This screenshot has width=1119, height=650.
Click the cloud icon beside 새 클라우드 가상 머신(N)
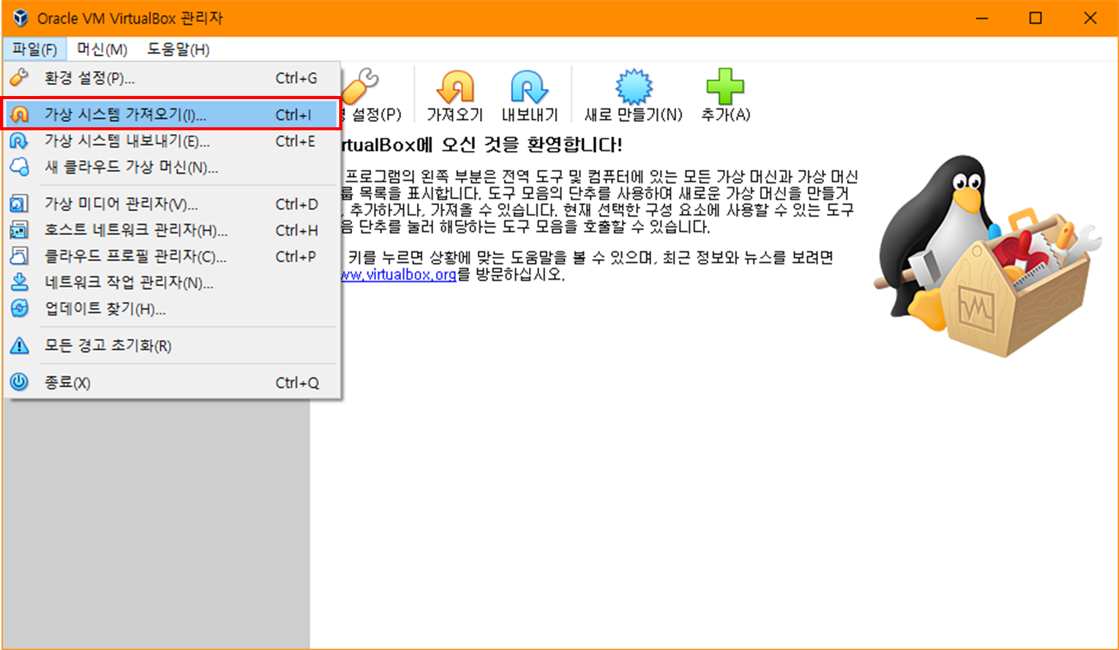coord(19,167)
